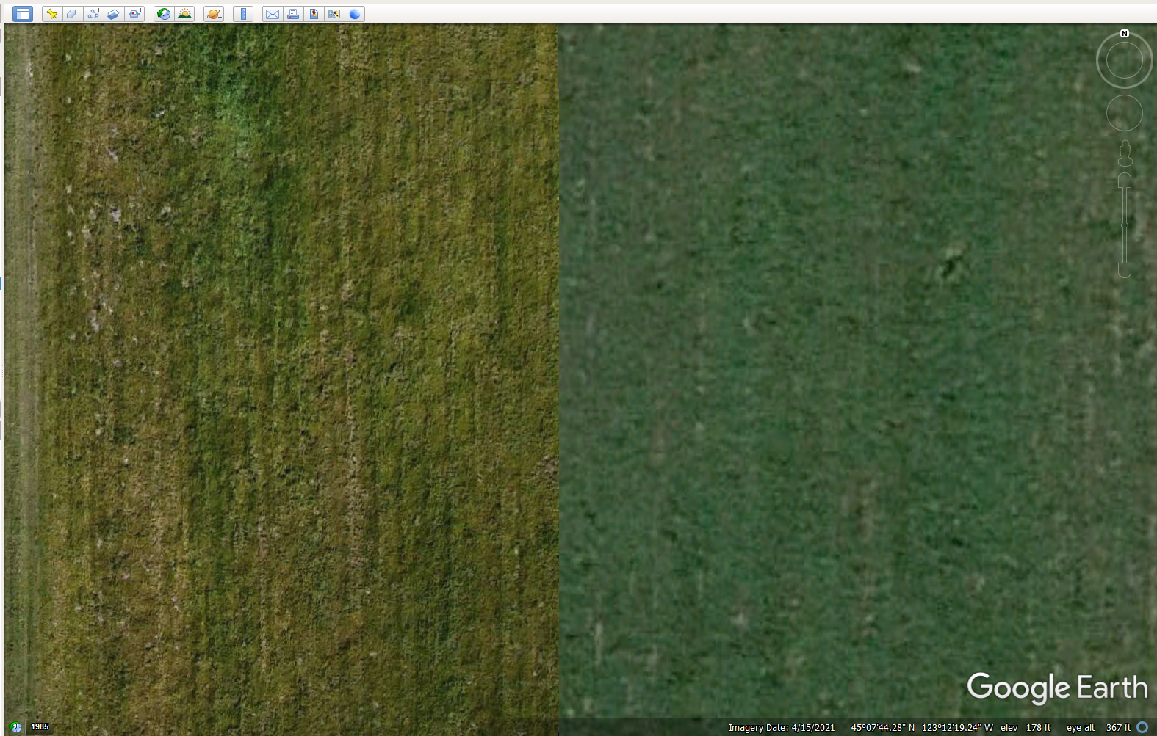This screenshot has height=736, width=1157.
Task: Click the eye alt 367 ft readout
Action: [x=1099, y=728]
